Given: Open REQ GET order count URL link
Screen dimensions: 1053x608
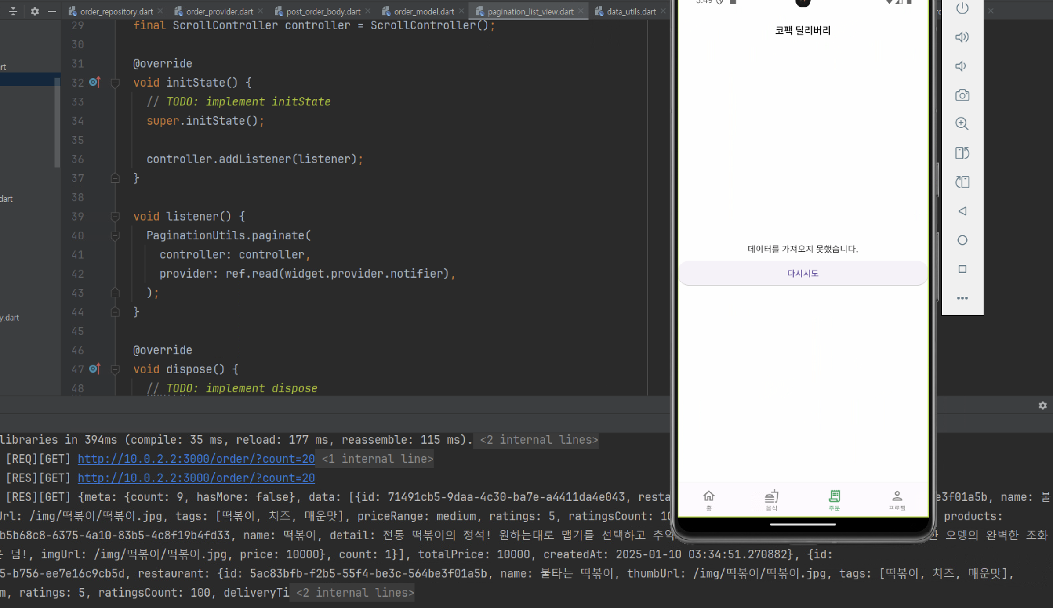Looking at the screenshot, I should click(196, 459).
